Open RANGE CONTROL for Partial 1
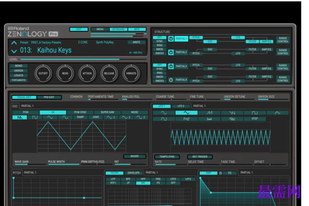Image resolution: width=309 pixels, height=206 pixels. click(283, 40)
